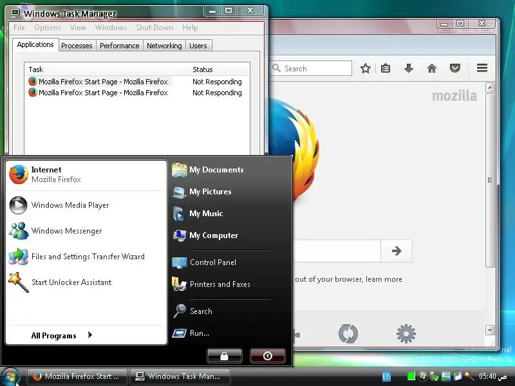
Task: Switch to the Processes tab
Action: point(77,46)
